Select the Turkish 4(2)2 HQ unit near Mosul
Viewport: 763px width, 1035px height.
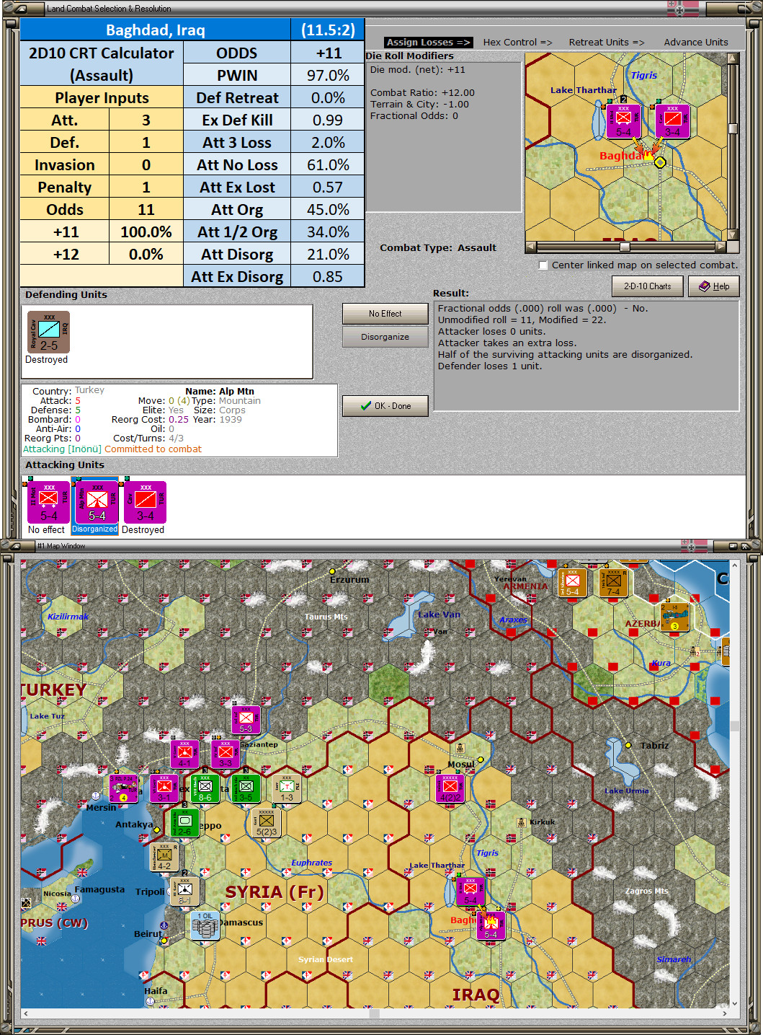point(450,788)
